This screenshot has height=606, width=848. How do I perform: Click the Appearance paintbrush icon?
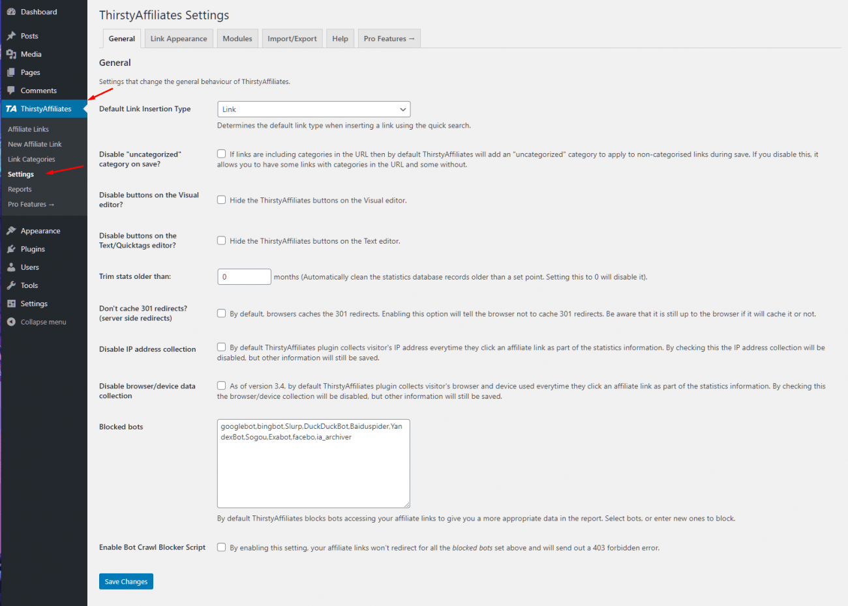tap(11, 231)
